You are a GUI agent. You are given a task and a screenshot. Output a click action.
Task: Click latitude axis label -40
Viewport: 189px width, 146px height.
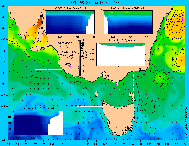pyautogui.click(x=3, y=95)
